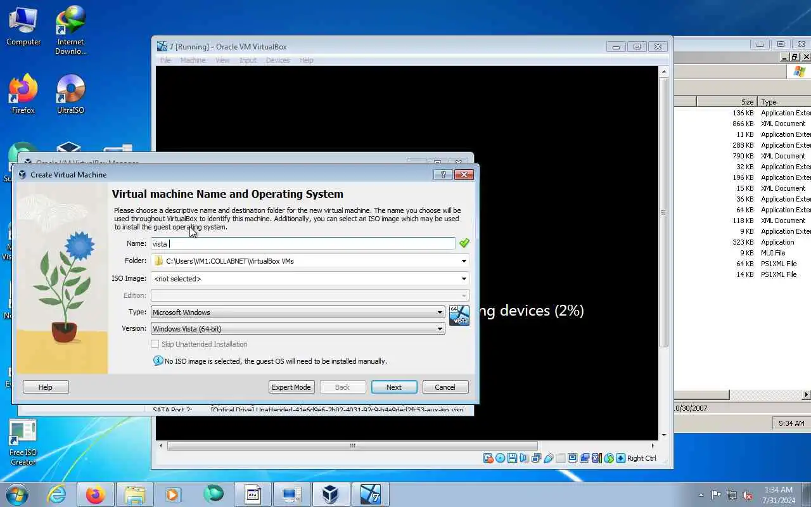The height and width of the screenshot is (507, 811).
Task: Click the volume icon in system tray
Action: pos(747,495)
